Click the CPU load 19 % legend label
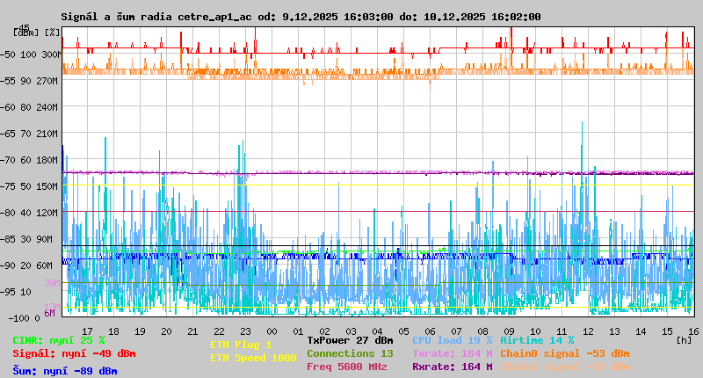This screenshot has width=703, height=378. point(452,340)
